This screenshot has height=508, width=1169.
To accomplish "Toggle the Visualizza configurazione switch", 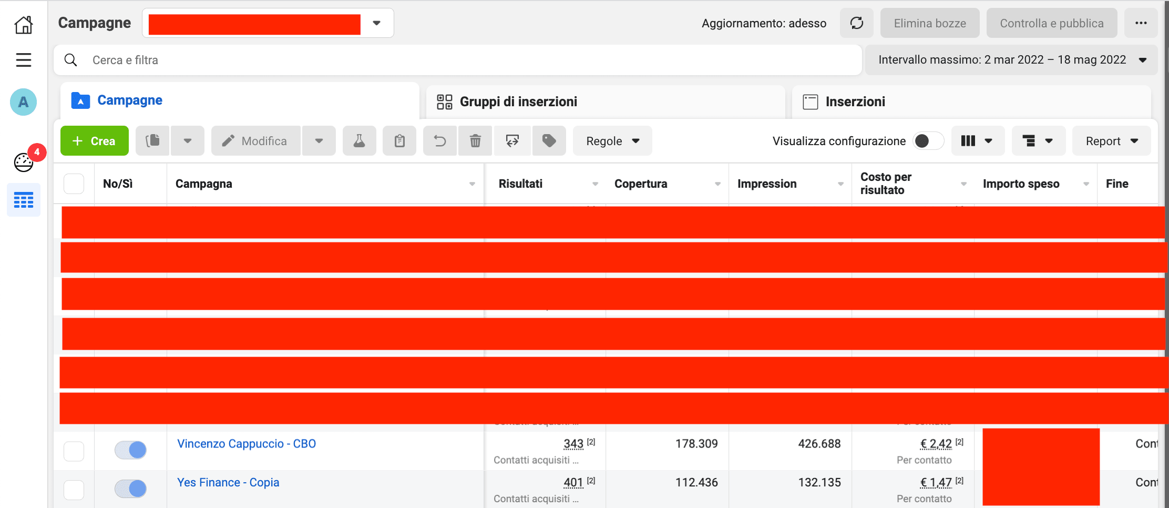I will click(928, 141).
